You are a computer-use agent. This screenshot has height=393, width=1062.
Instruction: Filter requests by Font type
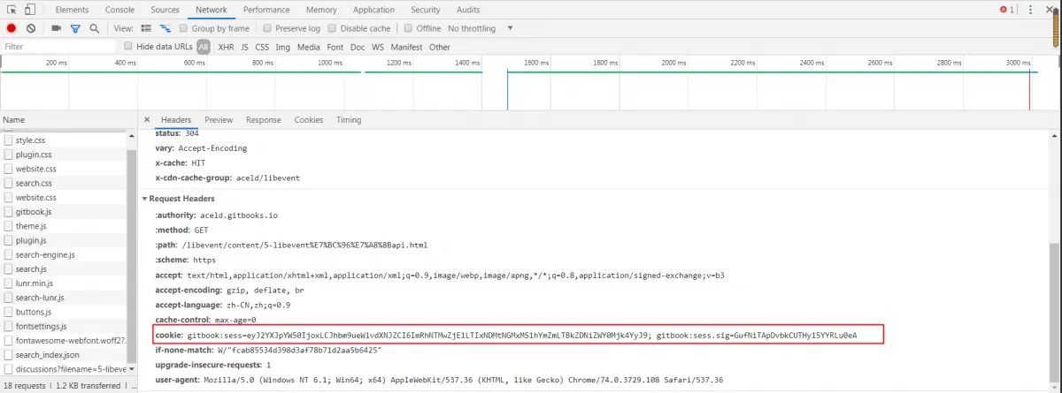coord(335,47)
